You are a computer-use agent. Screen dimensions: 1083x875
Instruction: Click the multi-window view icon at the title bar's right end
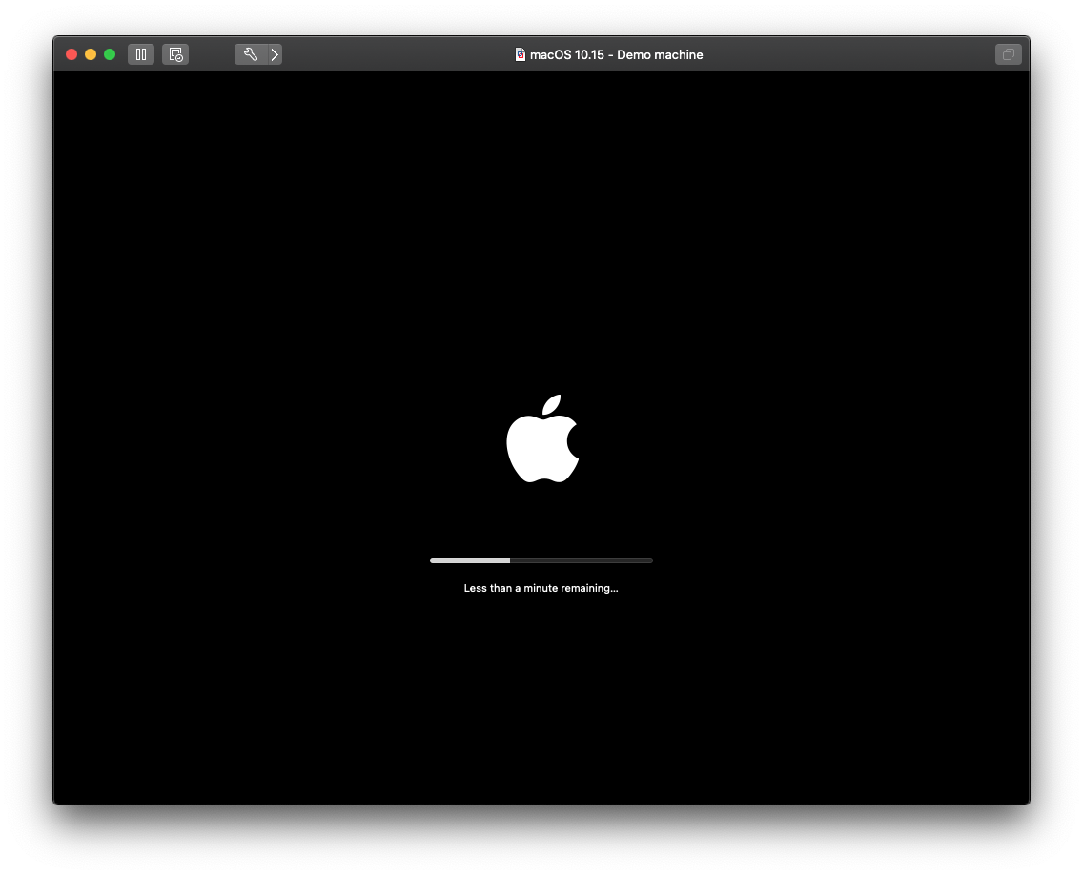(x=1008, y=54)
